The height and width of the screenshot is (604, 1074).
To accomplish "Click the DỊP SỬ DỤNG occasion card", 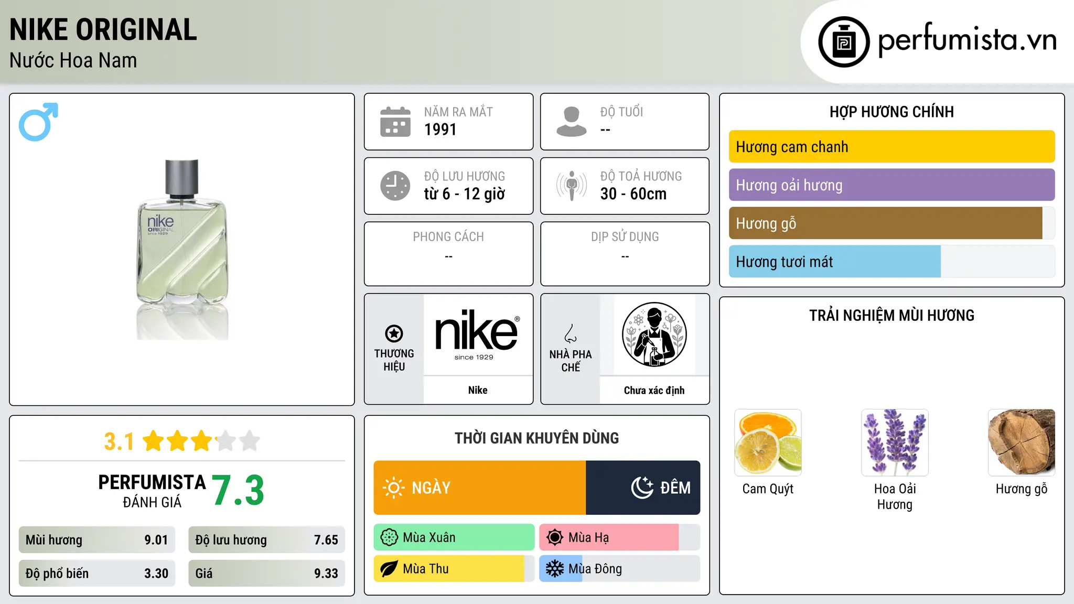I will pos(625,254).
